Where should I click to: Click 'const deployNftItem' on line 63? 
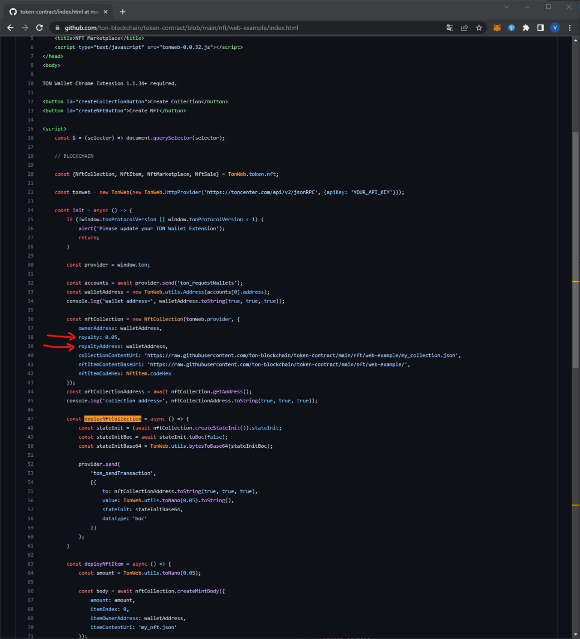pos(95,564)
